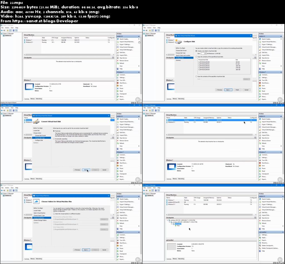285x264 pixels.
Task: Collapse MARK-PC actions section in first frame
Action: click(139, 37)
